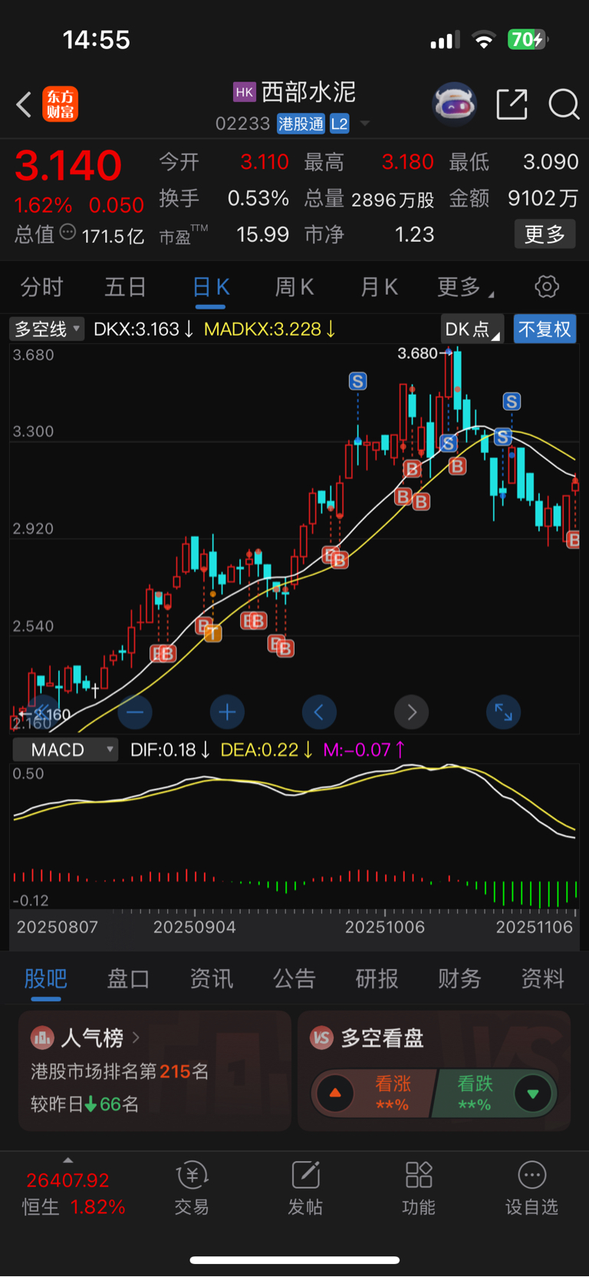Tap chart date label 20251006
The height and width of the screenshot is (1277, 589).
[385, 927]
